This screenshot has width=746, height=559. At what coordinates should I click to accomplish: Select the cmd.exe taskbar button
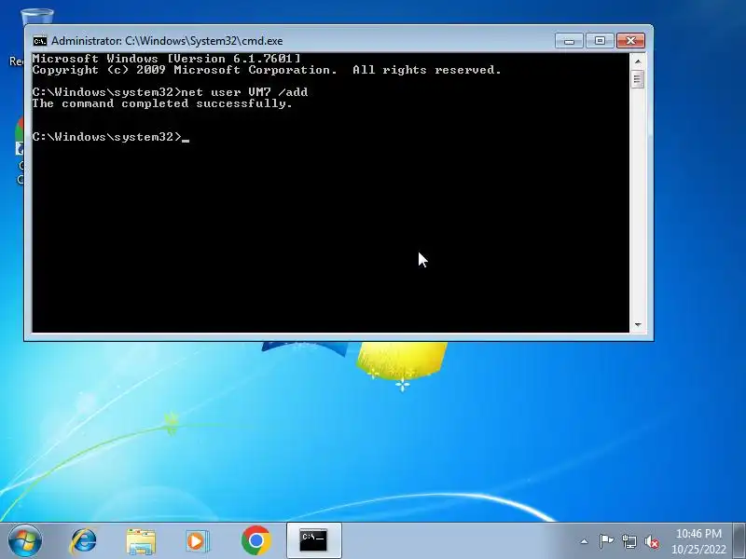point(313,540)
